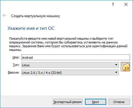Close the dialog with the X icon
Image resolution: width=133 pixels, height=108 pixels.
click(x=126, y=4)
